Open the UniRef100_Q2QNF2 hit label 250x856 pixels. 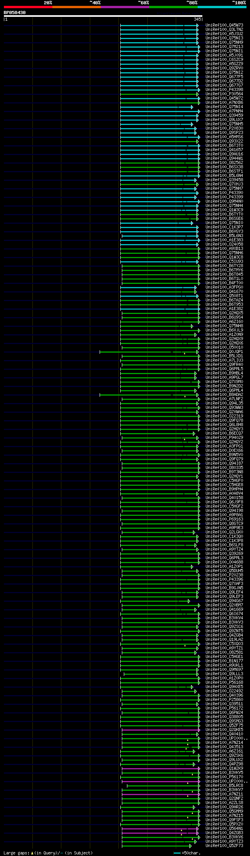pyautogui.click(x=224, y=799)
